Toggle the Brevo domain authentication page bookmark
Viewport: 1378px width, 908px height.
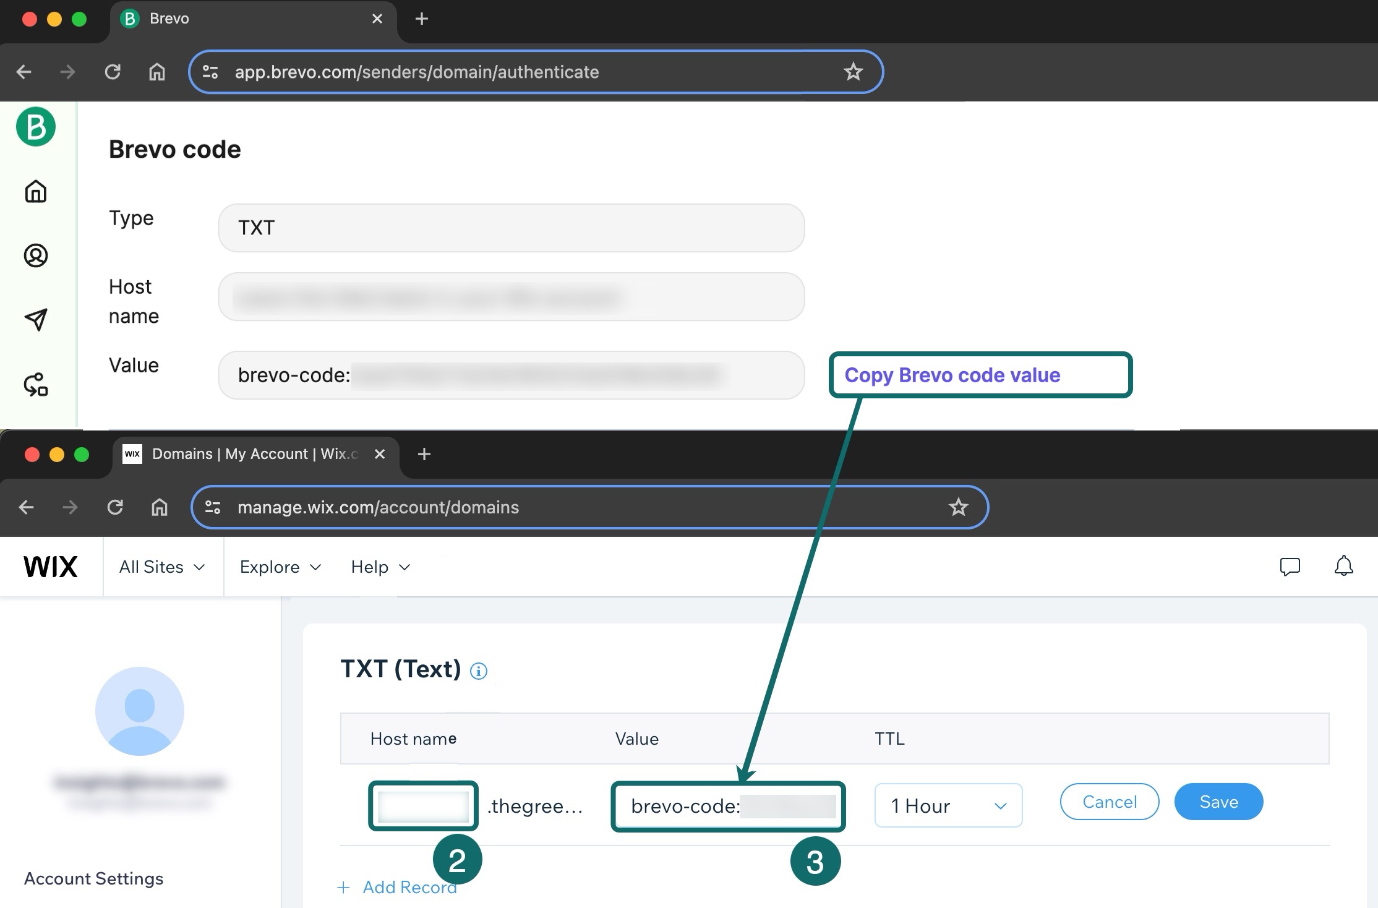(x=853, y=72)
